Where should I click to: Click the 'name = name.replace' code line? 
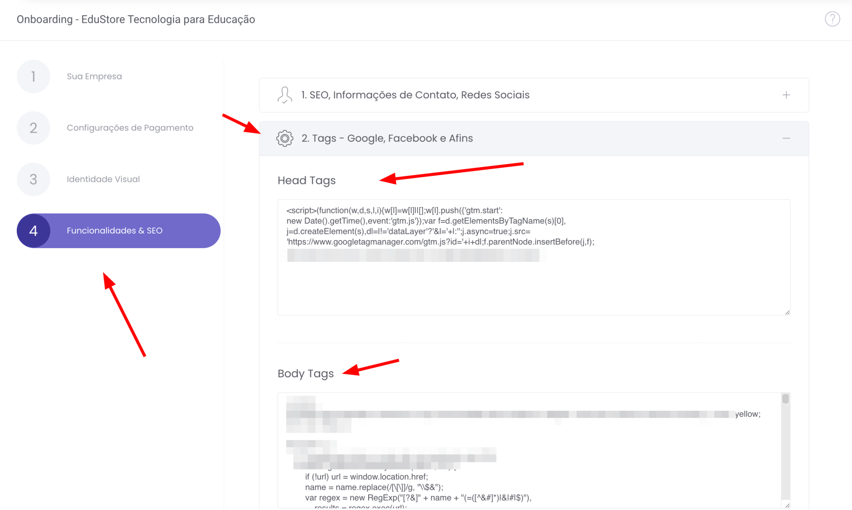(x=374, y=487)
